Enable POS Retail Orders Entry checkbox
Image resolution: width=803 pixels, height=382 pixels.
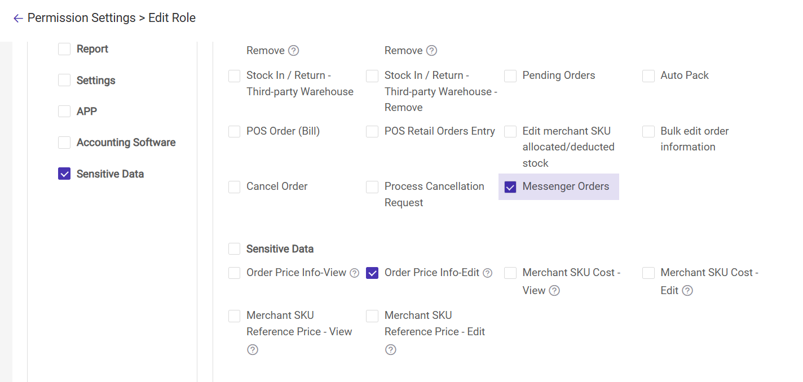pyautogui.click(x=372, y=132)
